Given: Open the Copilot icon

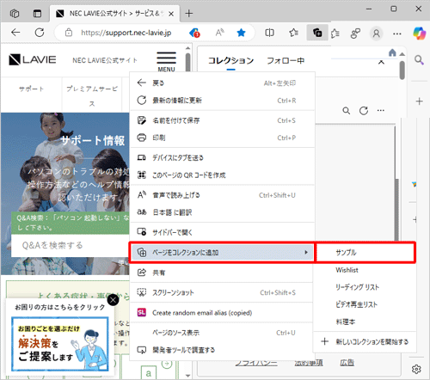Looking at the screenshot, I should [419, 34].
